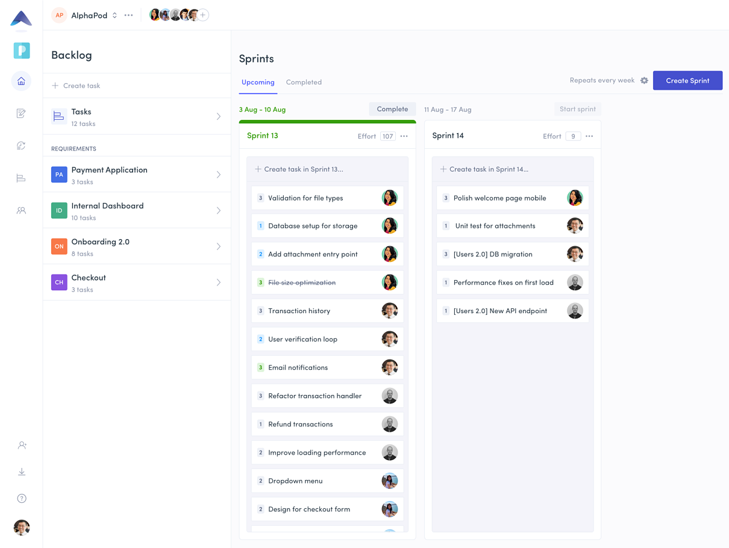
Task: Open the notes edit icon in sidebar
Action: (21, 113)
